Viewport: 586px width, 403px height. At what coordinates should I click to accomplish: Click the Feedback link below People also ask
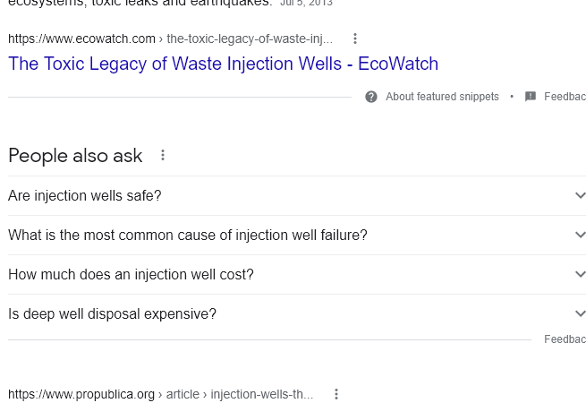pos(565,339)
